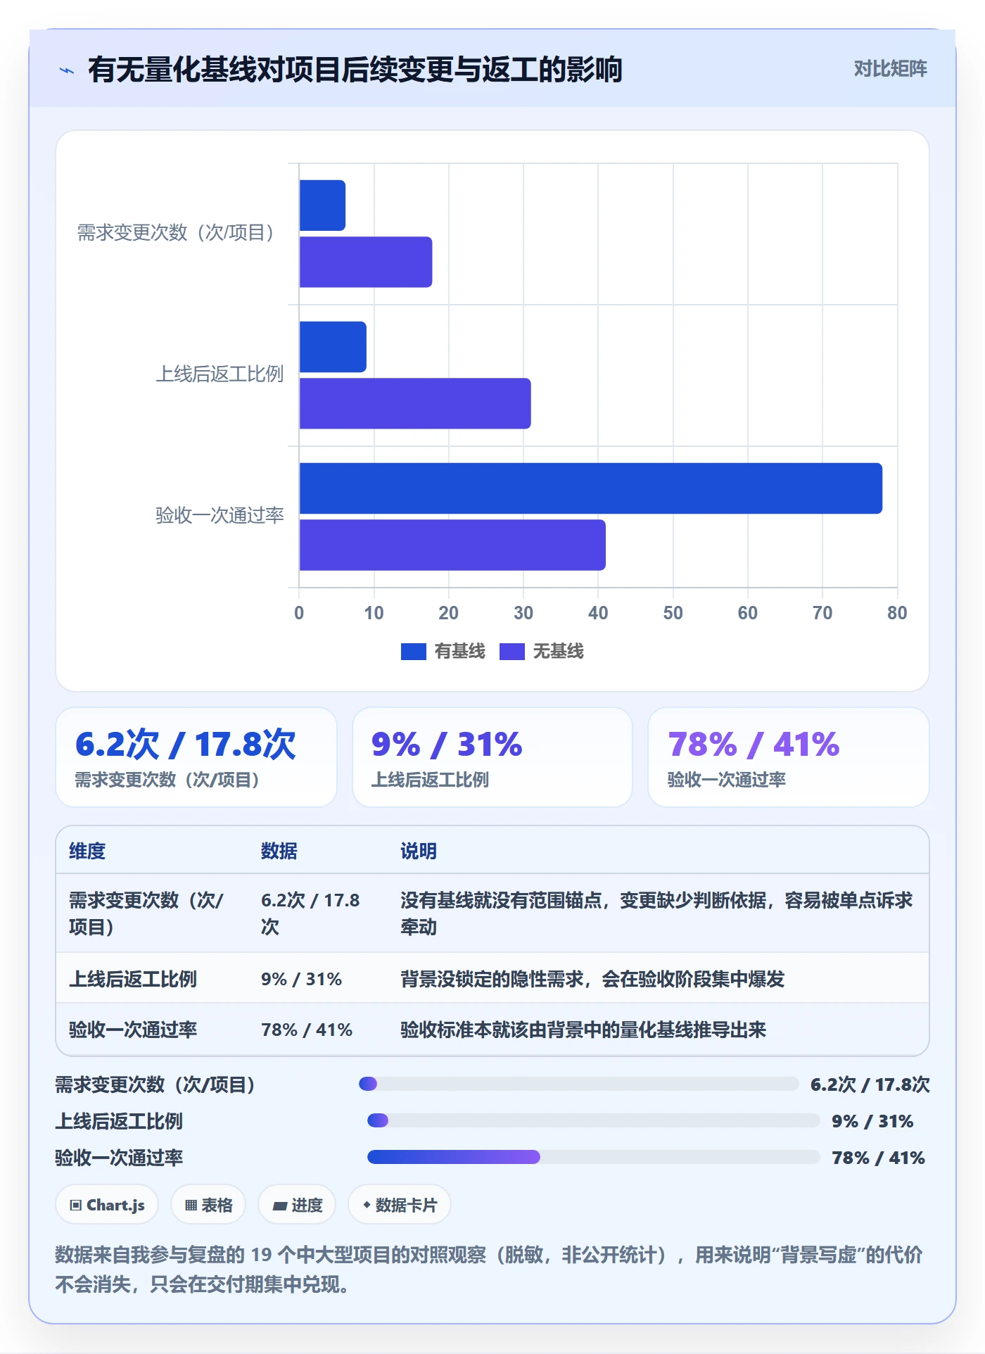Click the 对比矩阵 label in header
This screenshot has height=1354, width=985.
click(890, 69)
